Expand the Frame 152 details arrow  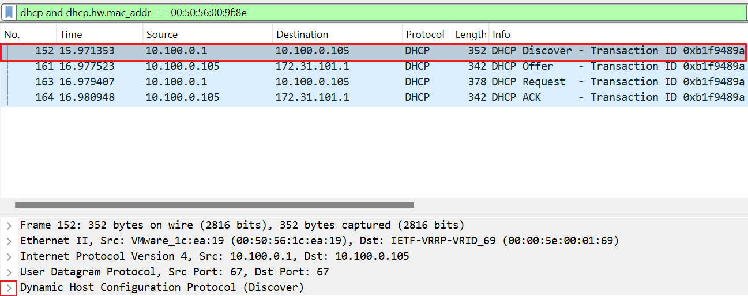[9, 225]
